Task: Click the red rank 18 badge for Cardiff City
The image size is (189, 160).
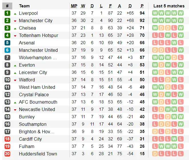Action: pyautogui.click(x=7, y=139)
